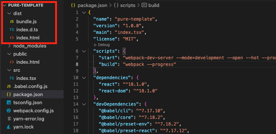This screenshot has height=134, width=276.
Task: Click the "^7.17.12" version string
Action: click(174, 131)
